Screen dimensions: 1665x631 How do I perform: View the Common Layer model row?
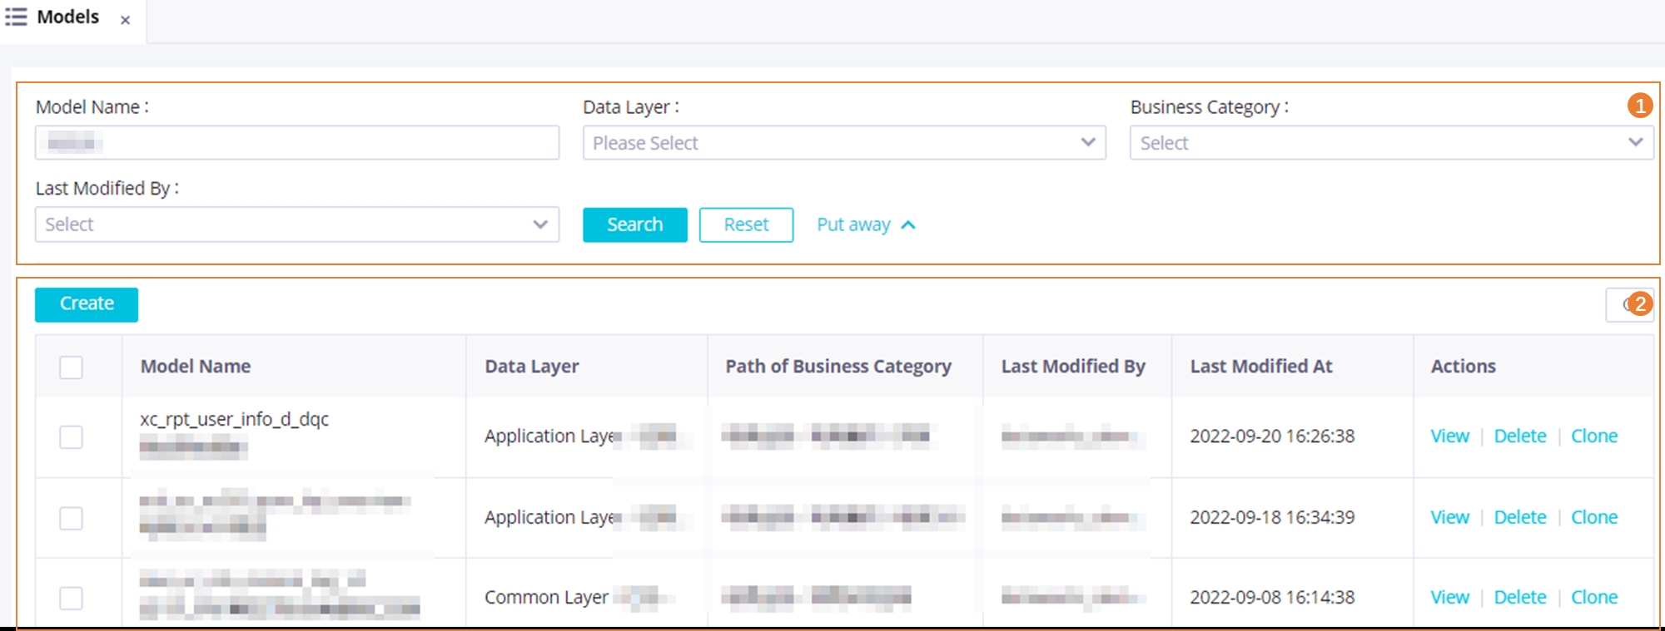click(1449, 598)
